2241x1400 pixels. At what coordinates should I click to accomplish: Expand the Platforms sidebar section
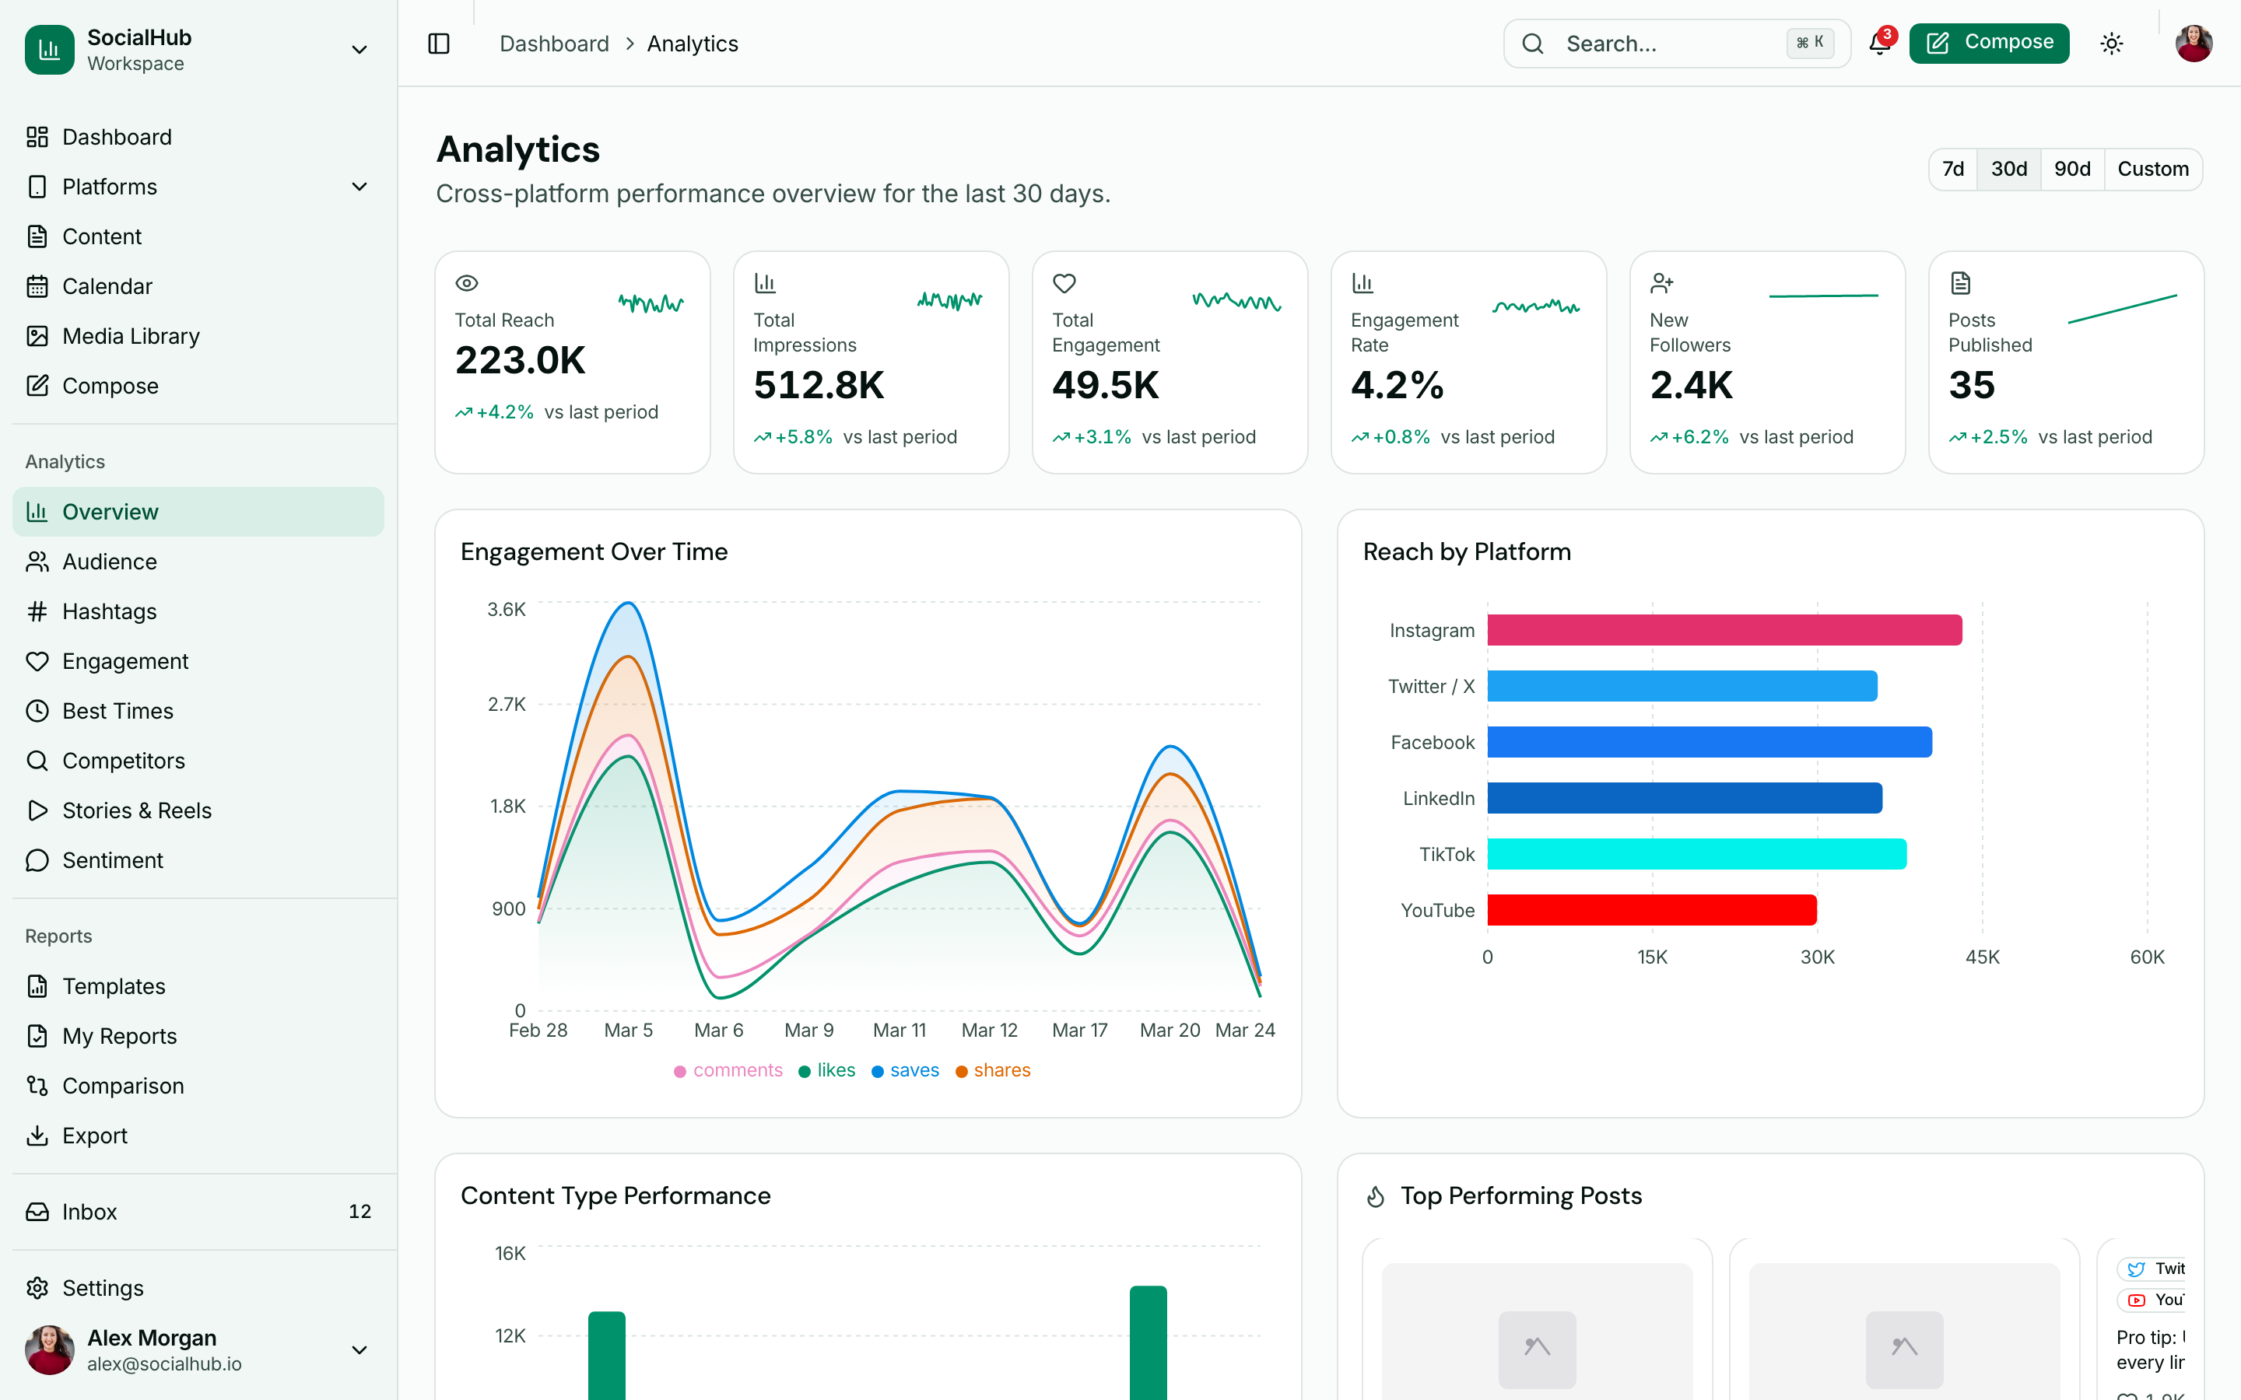pos(359,186)
